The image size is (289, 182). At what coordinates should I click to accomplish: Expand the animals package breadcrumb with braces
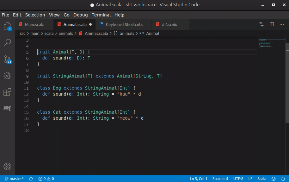[x=124, y=34]
